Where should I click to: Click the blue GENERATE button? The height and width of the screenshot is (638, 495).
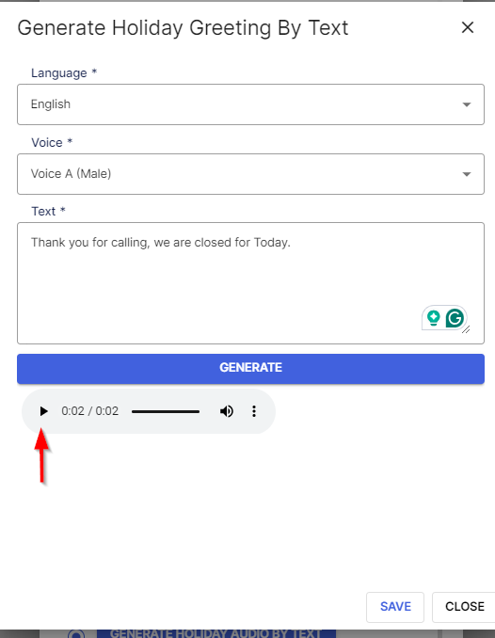[x=250, y=369]
